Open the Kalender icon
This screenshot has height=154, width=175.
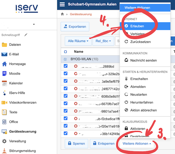pyautogui.click(x=4, y=83)
